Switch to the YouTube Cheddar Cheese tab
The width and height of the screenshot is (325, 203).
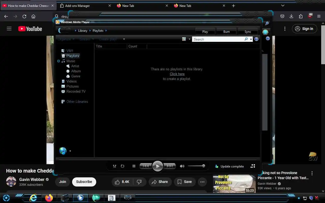pos(28,6)
